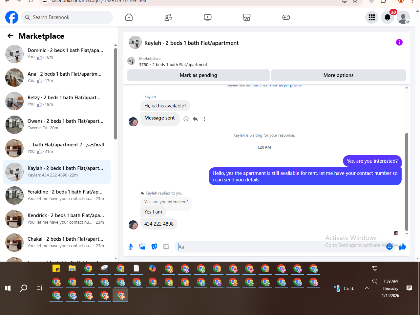Click the back arrow next to Marketplace
Image resolution: width=420 pixels, height=315 pixels.
coord(10,36)
